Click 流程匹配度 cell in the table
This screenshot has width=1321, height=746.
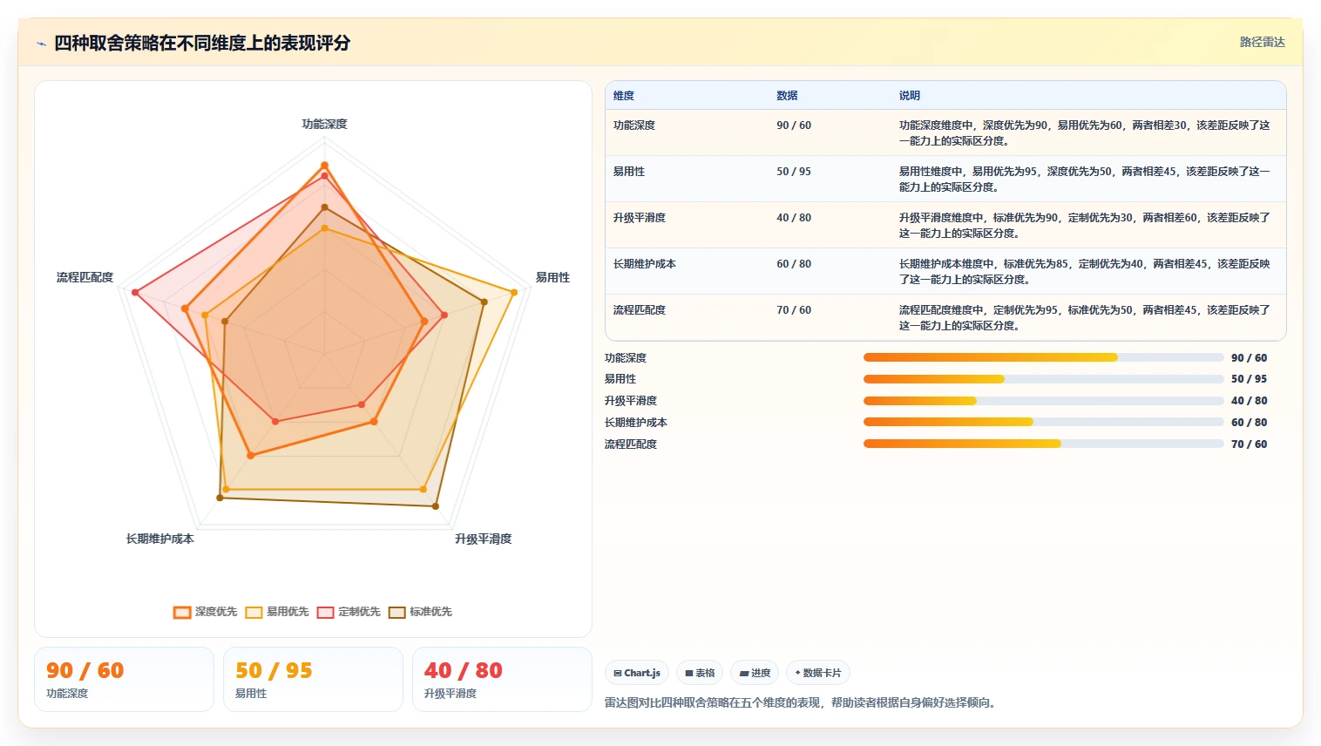[640, 310]
